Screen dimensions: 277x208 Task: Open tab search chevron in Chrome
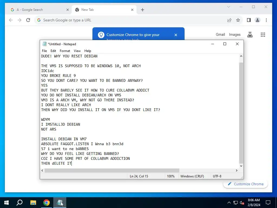[x=229, y=7]
